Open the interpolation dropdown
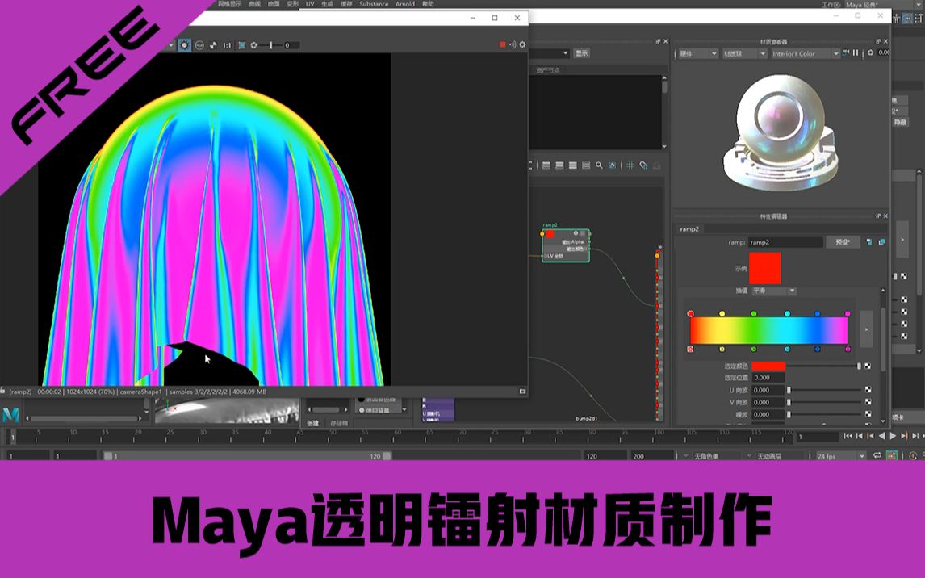Screen dimensions: 925x578 (774, 291)
